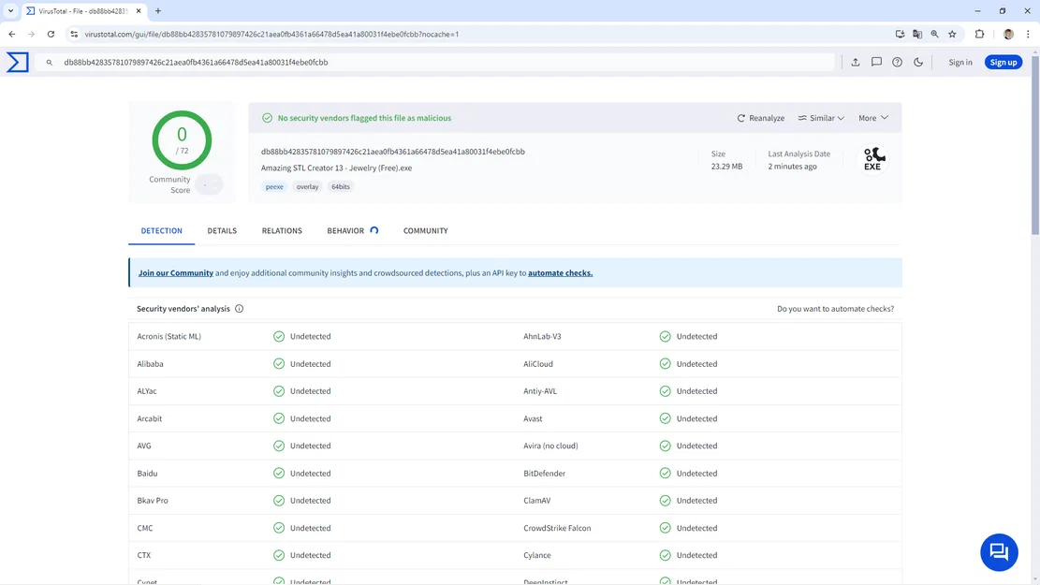Viewport: 1040px width, 585px height.
Task: Click the ClamAV vendor name
Action: point(536,500)
